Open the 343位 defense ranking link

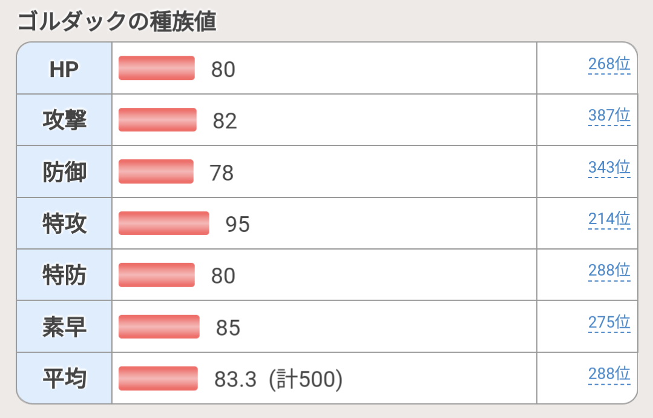tap(609, 167)
